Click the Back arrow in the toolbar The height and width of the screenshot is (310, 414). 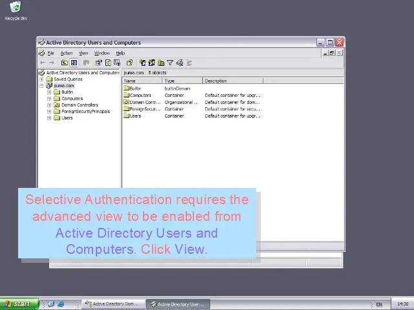(43, 63)
